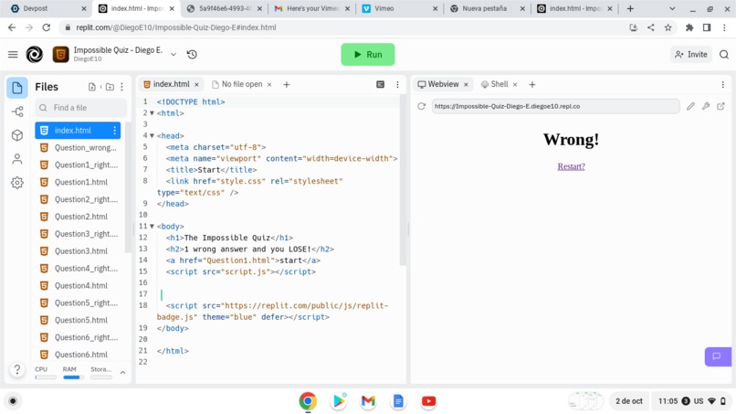The image size is (736, 414).
Task: Open Play Store from the shelf
Action: click(x=338, y=401)
